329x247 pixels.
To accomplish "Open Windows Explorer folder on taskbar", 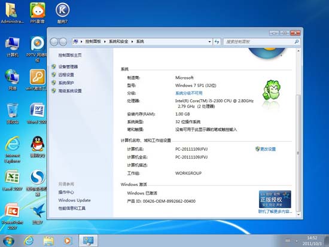I will coord(48,240).
